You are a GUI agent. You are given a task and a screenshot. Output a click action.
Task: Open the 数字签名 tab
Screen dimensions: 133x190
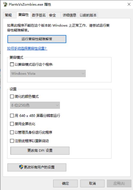point(39,15)
